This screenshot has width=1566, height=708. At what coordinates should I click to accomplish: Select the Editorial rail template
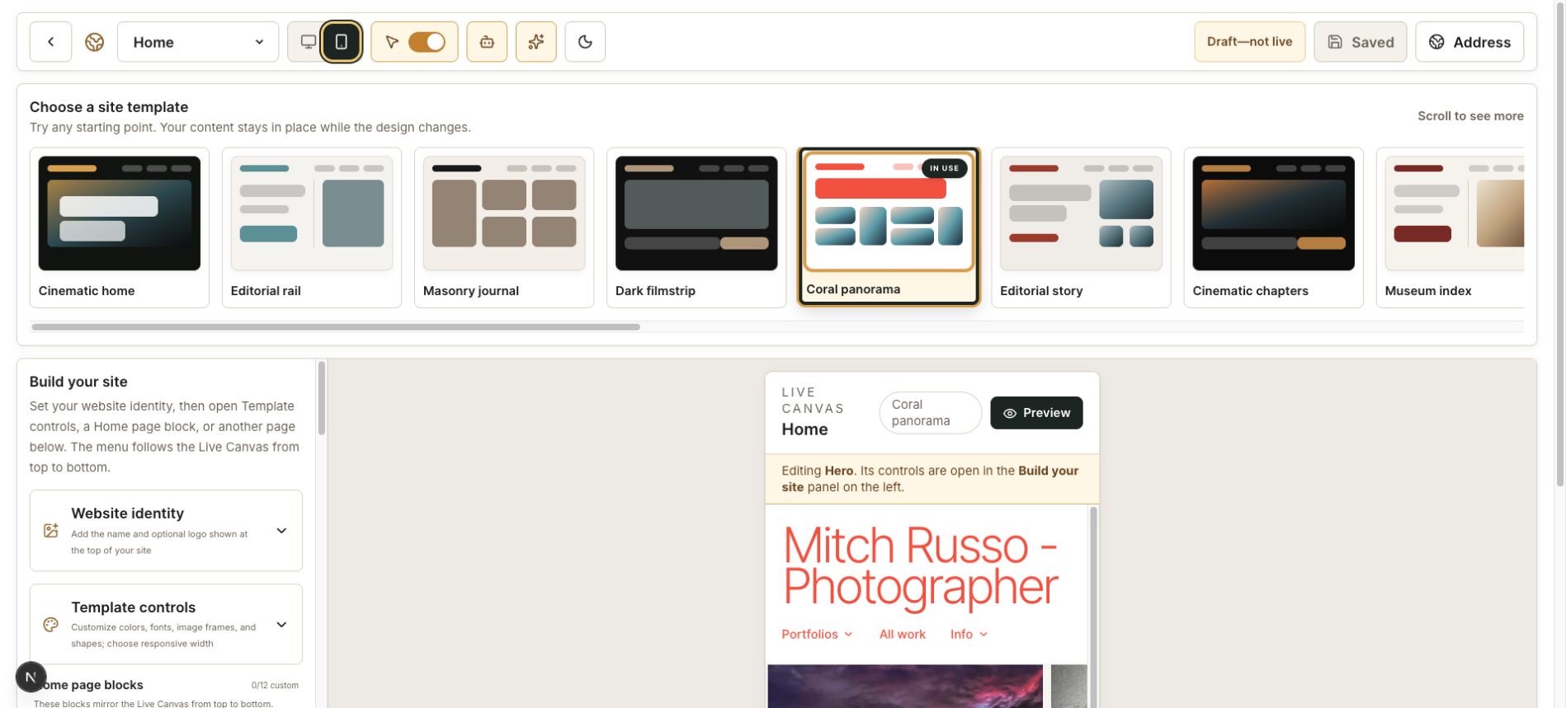click(x=312, y=227)
